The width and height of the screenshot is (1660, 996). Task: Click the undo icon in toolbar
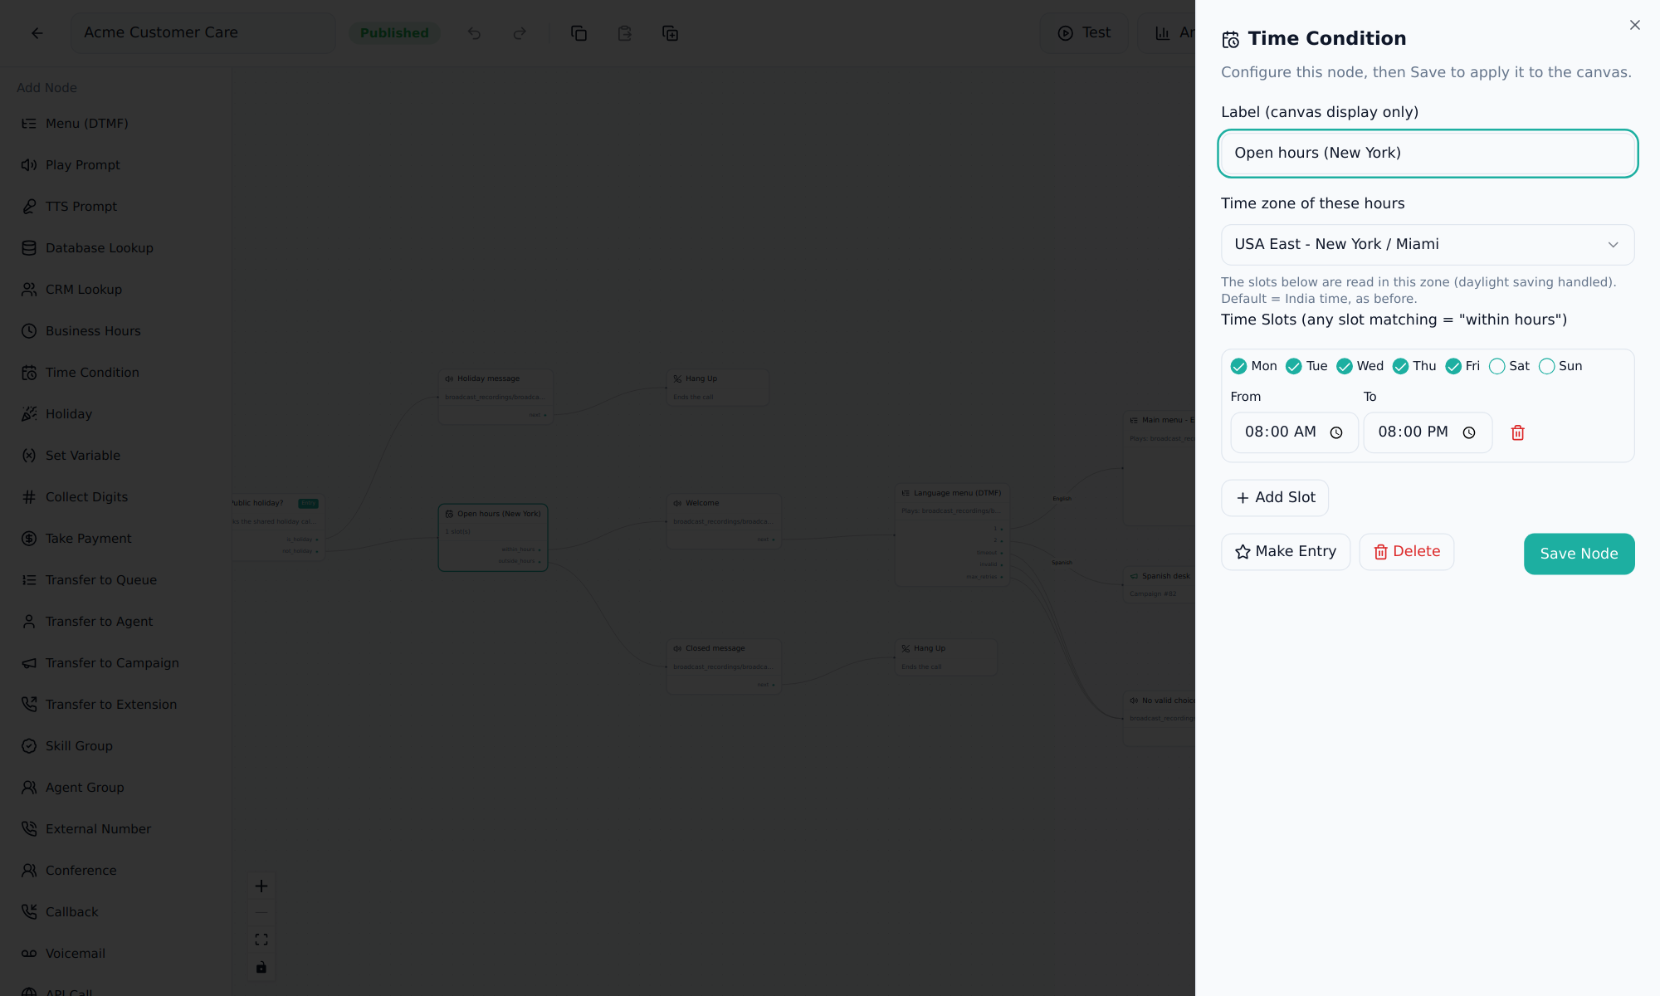click(474, 33)
